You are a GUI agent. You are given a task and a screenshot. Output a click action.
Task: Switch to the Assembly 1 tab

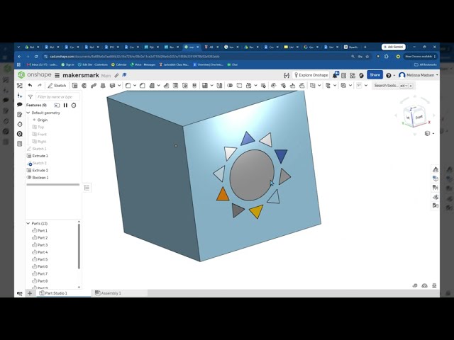coord(108,293)
